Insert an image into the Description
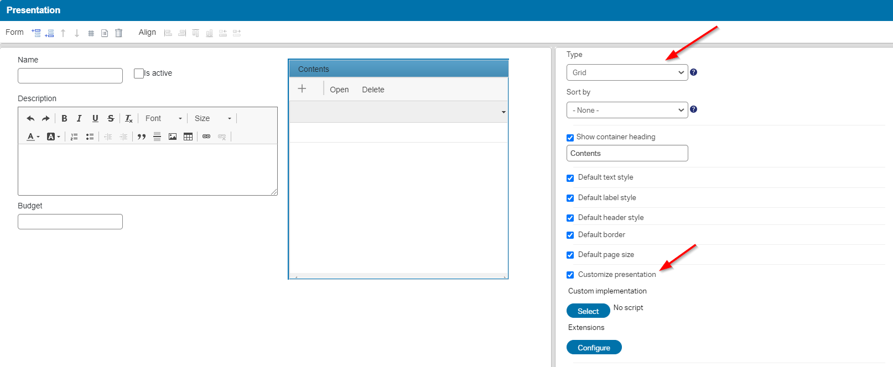Screen dimensions: 893x367 click(173, 137)
